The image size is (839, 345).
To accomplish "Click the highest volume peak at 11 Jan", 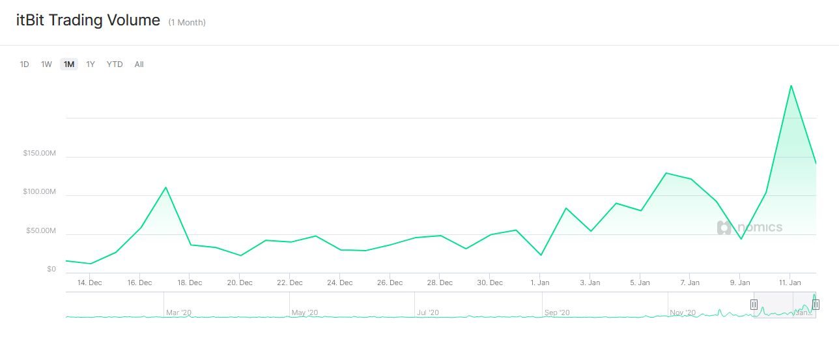I will 791,86.
